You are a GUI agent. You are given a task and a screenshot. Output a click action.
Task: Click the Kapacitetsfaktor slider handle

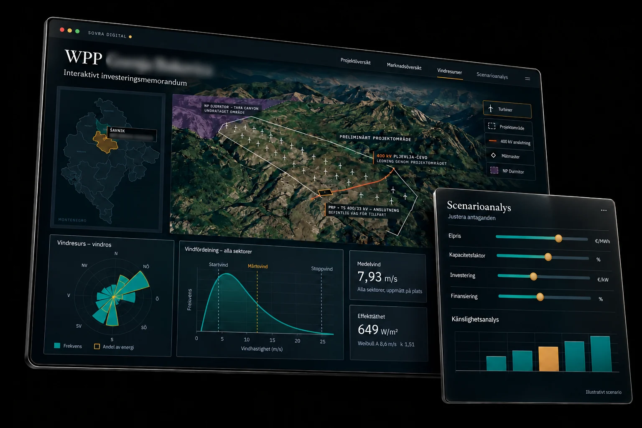point(548,257)
